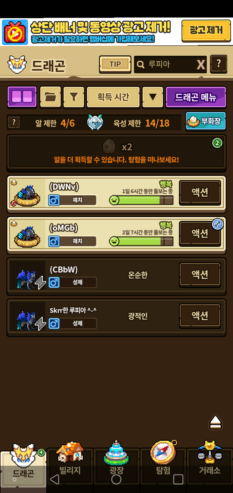Screen dimensions: 233x493
Task: Open the funnel filter button
Action: tap(74, 97)
